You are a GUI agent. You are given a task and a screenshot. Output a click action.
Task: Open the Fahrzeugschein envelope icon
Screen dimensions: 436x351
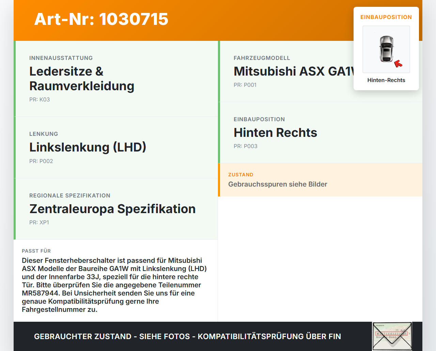(392, 336)
